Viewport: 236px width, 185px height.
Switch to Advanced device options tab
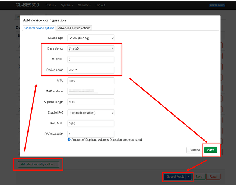pyautogui.click(x=74, y=28)
